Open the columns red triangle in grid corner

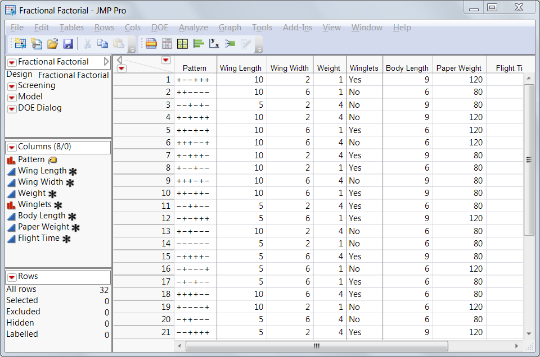(x=165, y=61)
